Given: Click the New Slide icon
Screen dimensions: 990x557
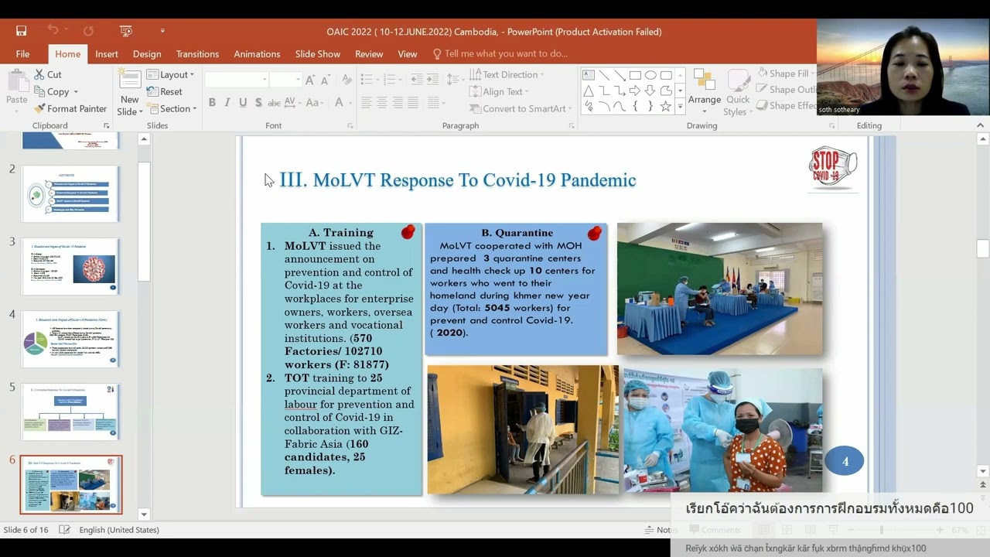Looking at the screenshot, I should tap(129, 80).
